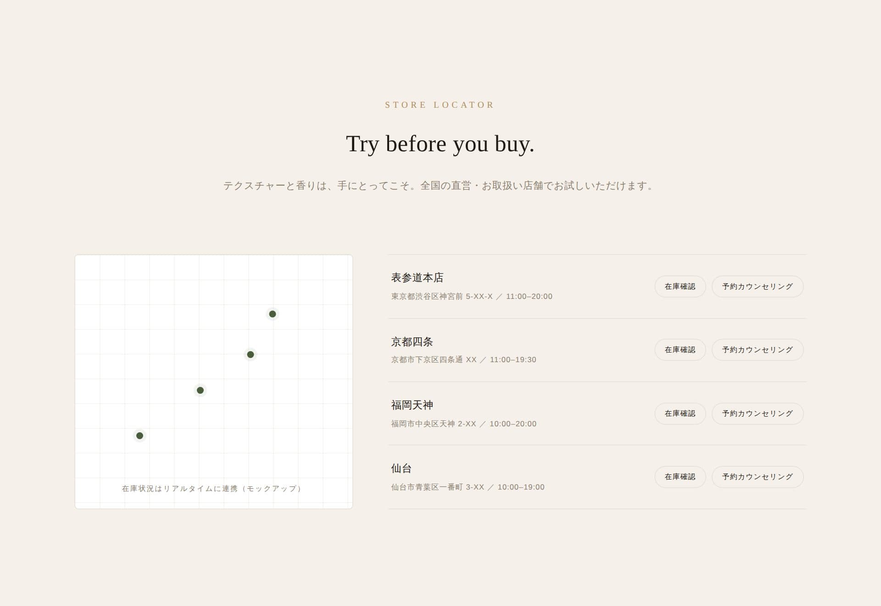Image resolution: width=881 pixels, height=606 pixels.
Task: Click the 福岡天神 store name
Action: (412, 405)
